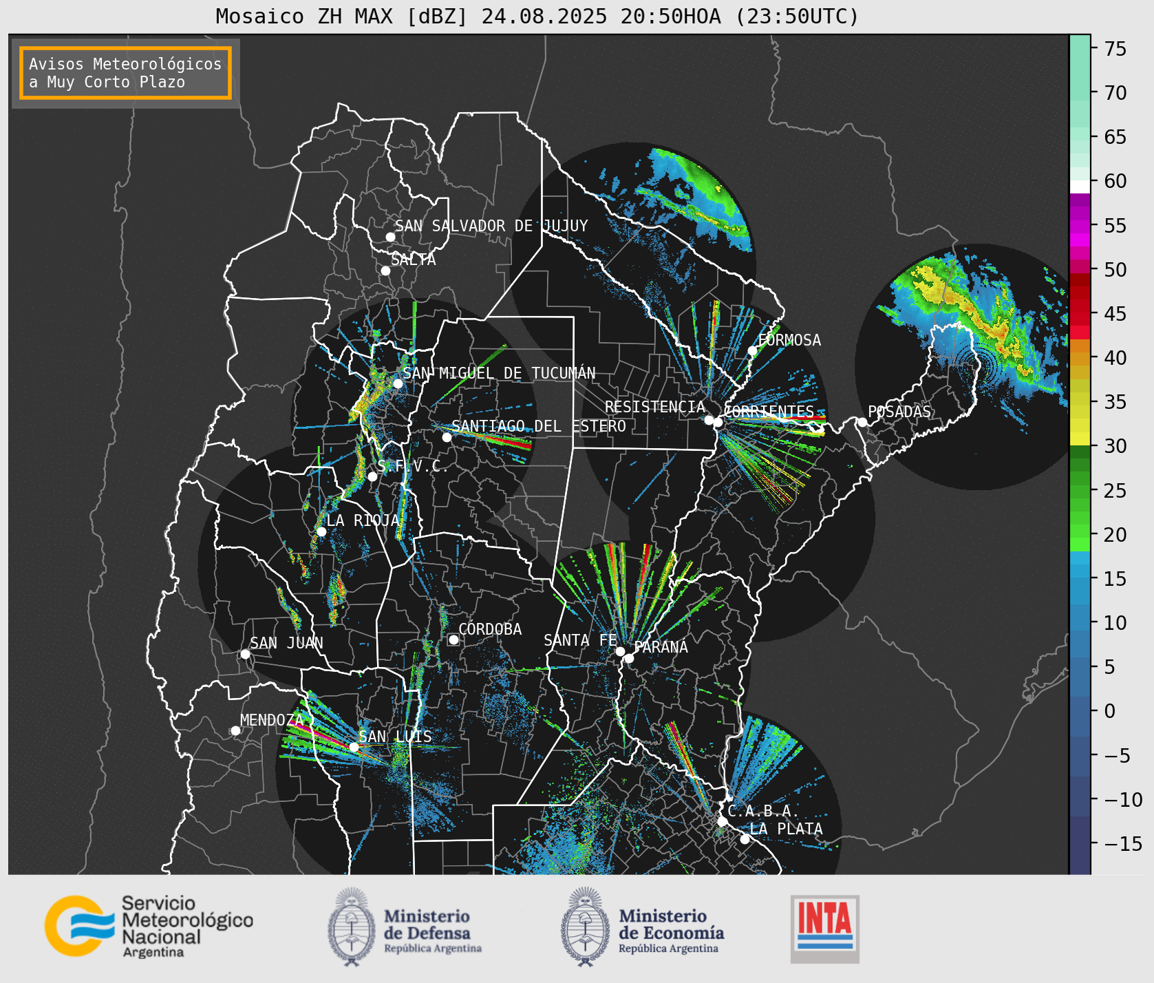This screenshot has height=983, width=1154.
Task: Click the MENDOZA map label
Action: click(271, 720)
